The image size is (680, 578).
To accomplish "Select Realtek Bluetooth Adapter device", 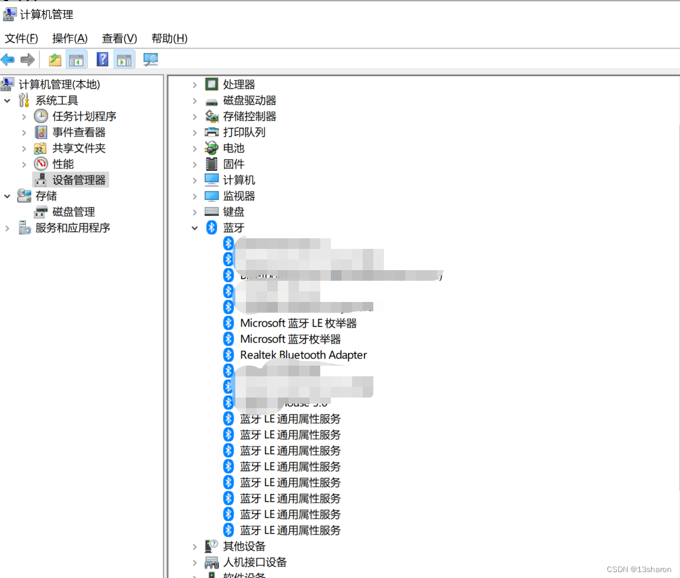I will 304,354.
